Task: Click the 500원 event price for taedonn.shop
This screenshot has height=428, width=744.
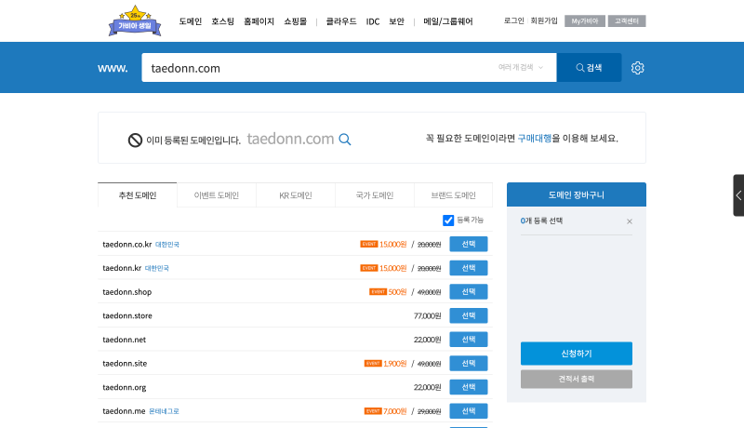Action: (x=397, y=292)
